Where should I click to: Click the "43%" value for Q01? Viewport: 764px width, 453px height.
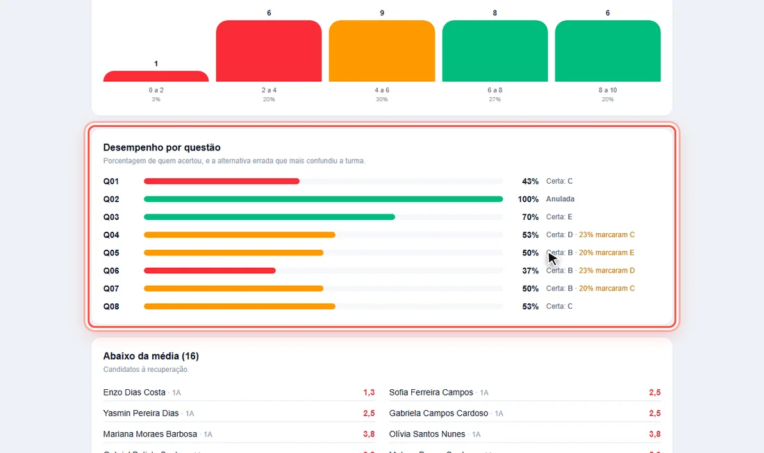click(530, 182)
